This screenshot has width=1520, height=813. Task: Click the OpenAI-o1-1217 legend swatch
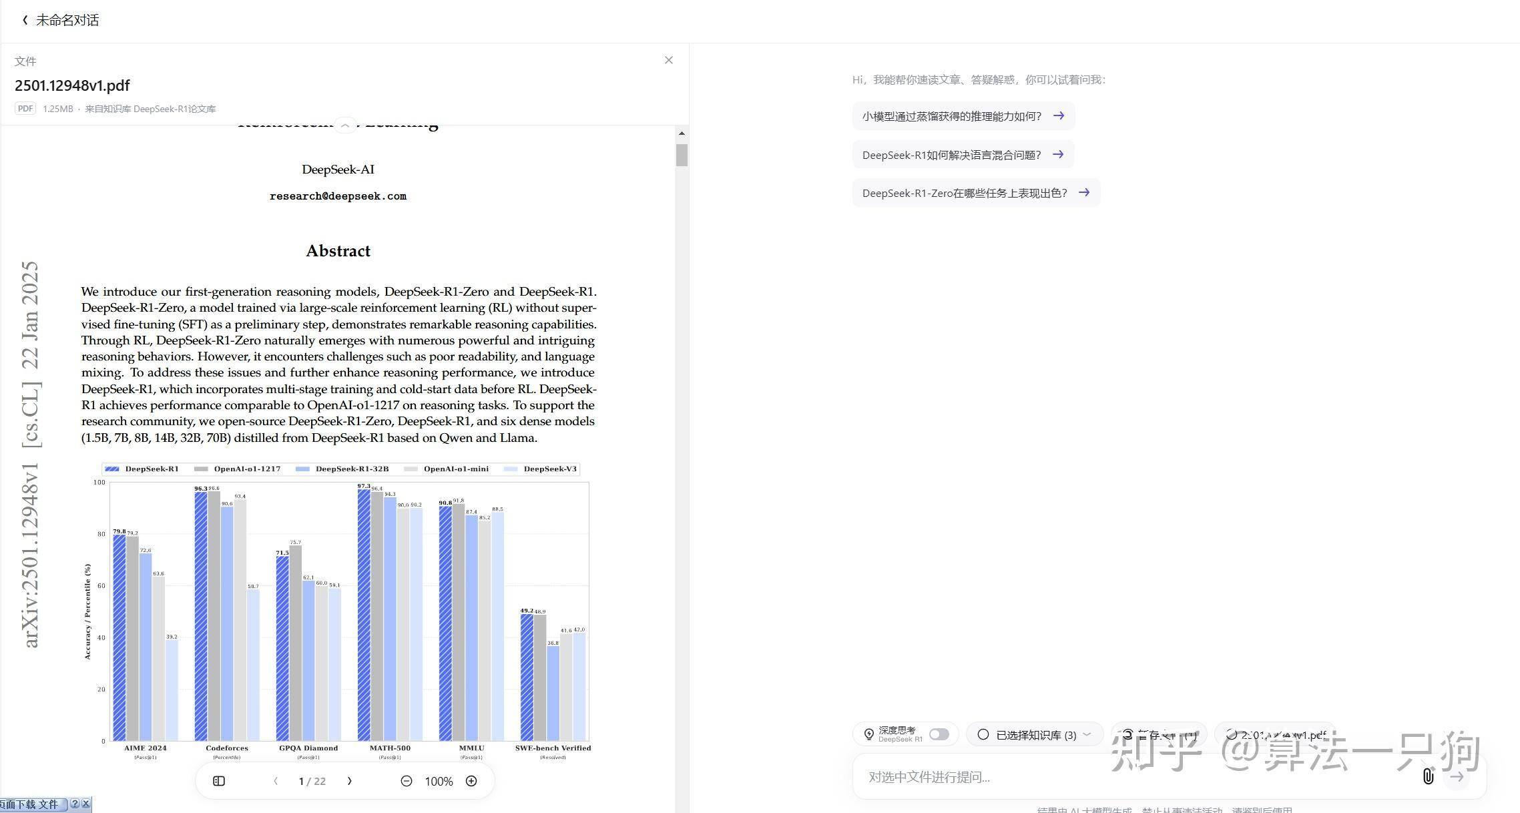(x=201, y=469)
